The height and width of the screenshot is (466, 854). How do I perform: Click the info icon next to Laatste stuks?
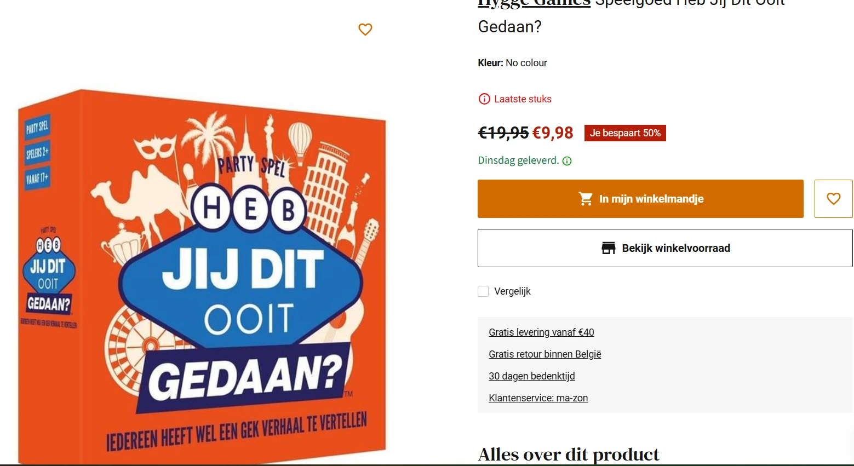coord(484,99)
